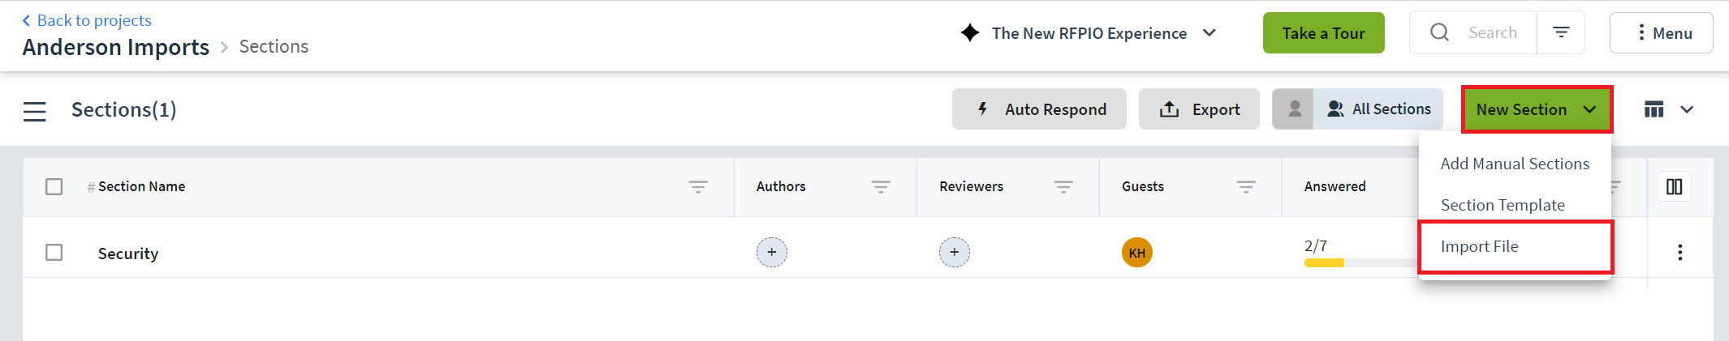Open the hamburger sidebar menu icon
1729x341 pixels.
(x=34, y=111)
